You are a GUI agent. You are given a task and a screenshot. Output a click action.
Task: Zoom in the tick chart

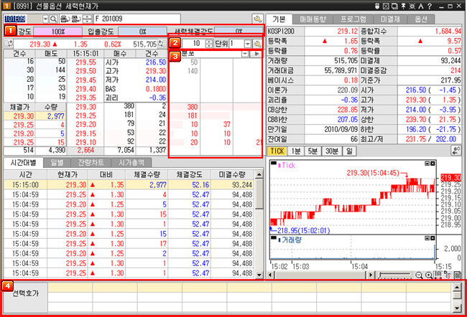tap(429, 275)
